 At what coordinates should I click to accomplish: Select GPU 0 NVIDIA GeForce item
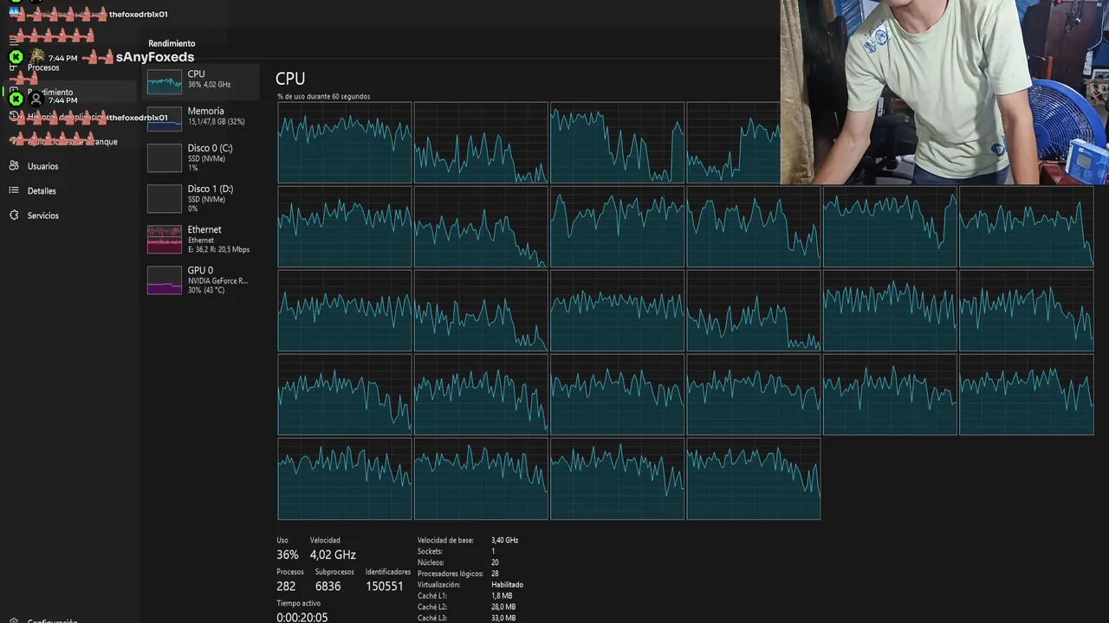click(201, 279)
